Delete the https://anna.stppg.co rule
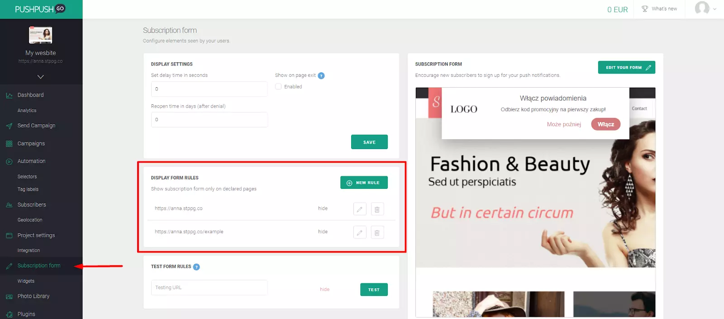This screenshot has width=724, height=319. 377,209
